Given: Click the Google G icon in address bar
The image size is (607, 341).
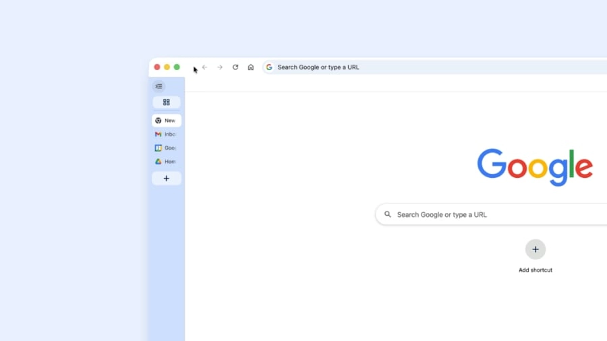Looking at the screenshot, I should point(269,67).
